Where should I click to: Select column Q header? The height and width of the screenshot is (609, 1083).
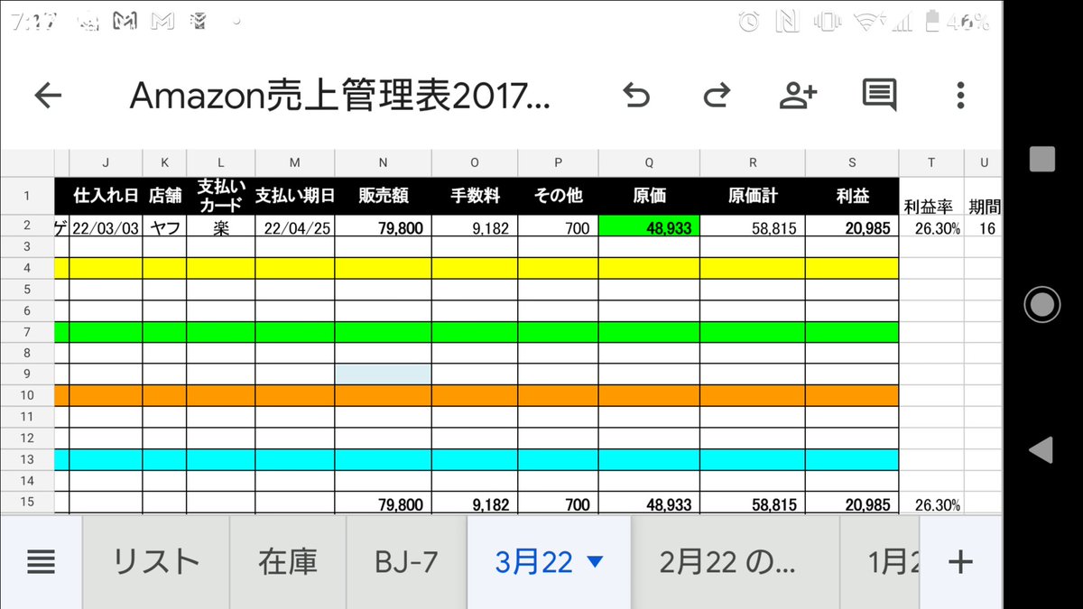(649, 162)
